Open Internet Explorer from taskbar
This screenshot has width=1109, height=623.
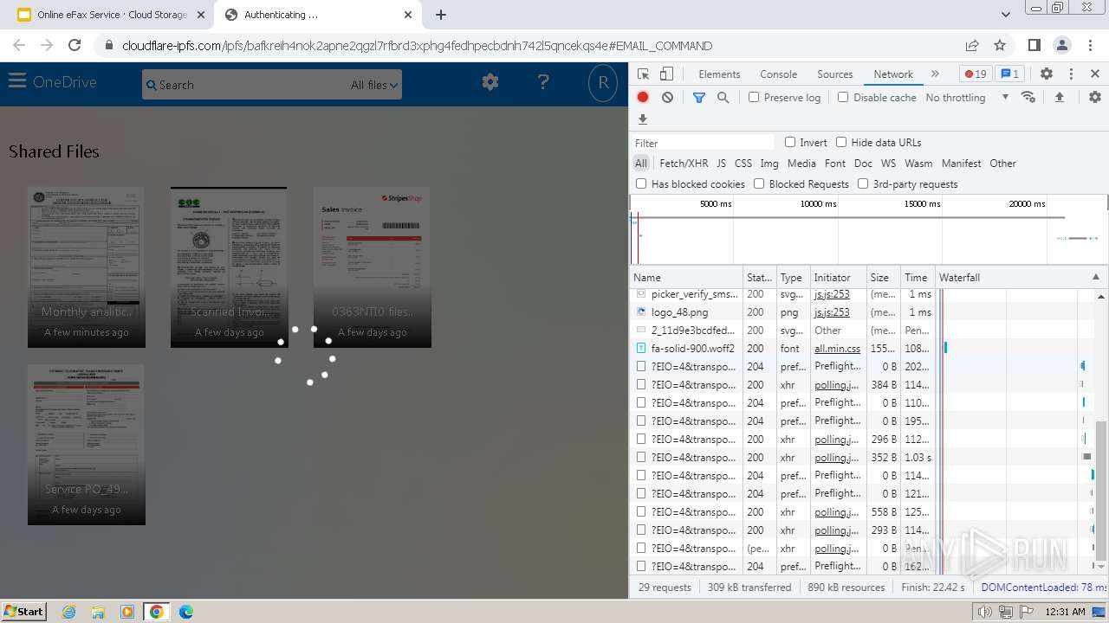[x=68, y=611]
